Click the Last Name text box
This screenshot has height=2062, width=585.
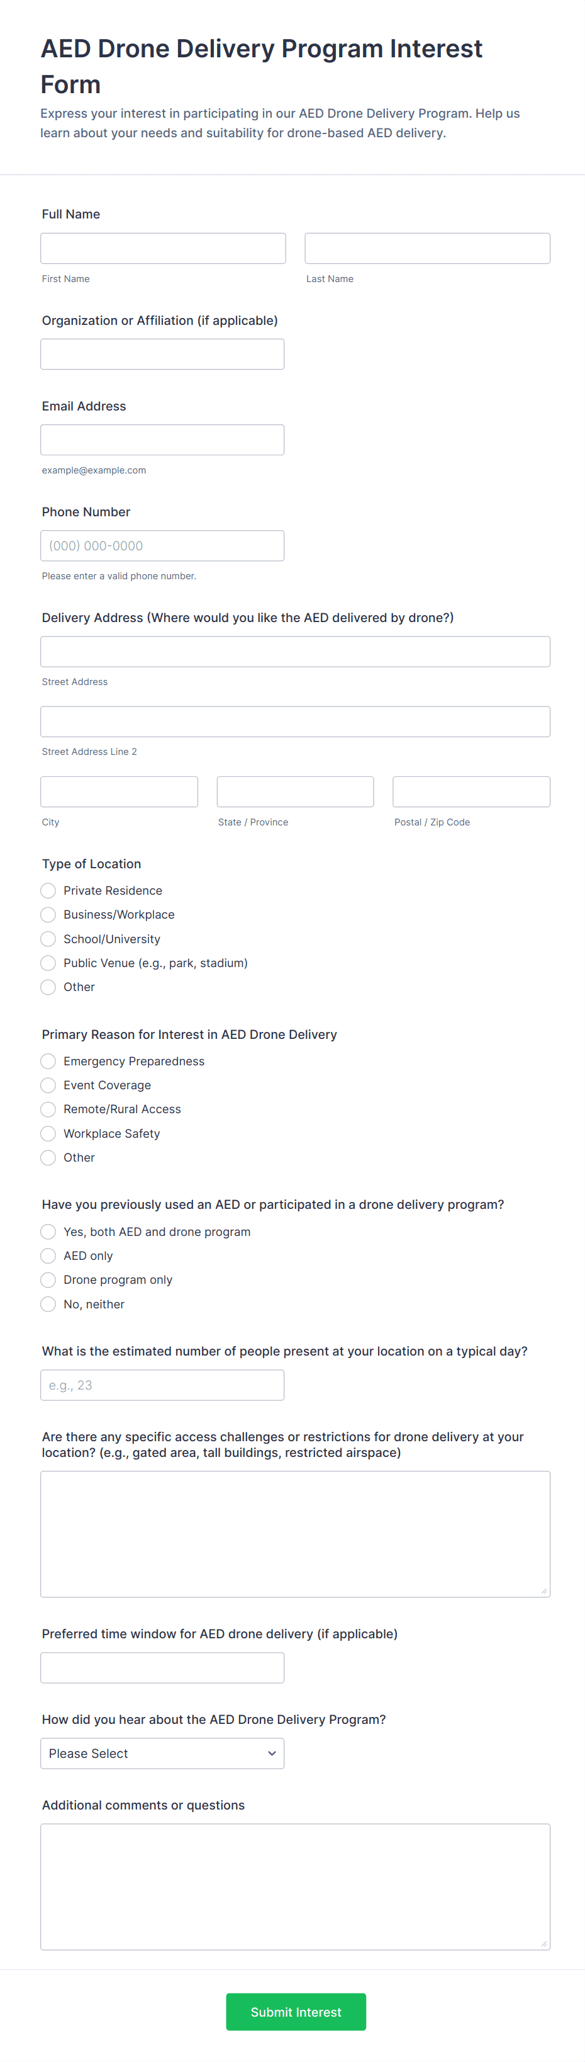[426, 248]
